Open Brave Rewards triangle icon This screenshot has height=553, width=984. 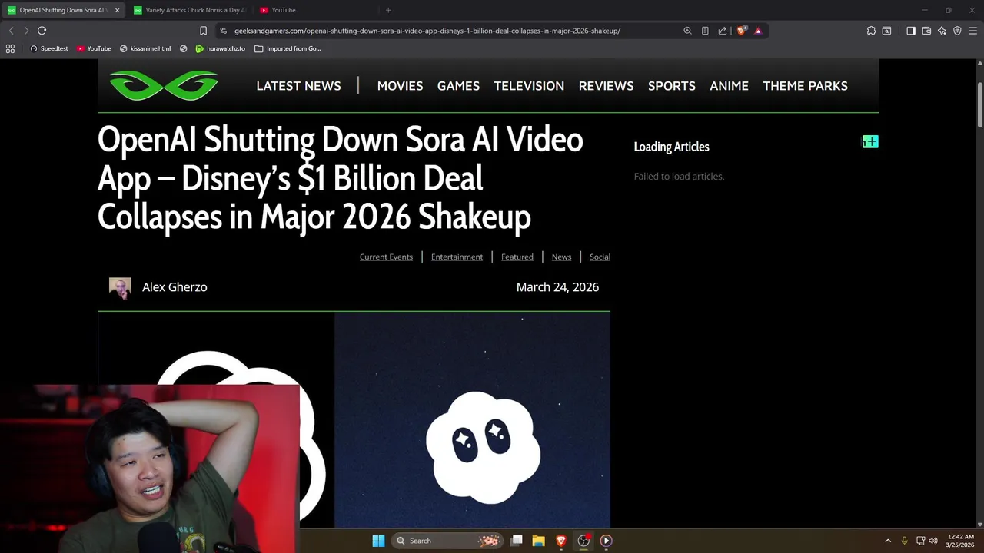point(758,31)
